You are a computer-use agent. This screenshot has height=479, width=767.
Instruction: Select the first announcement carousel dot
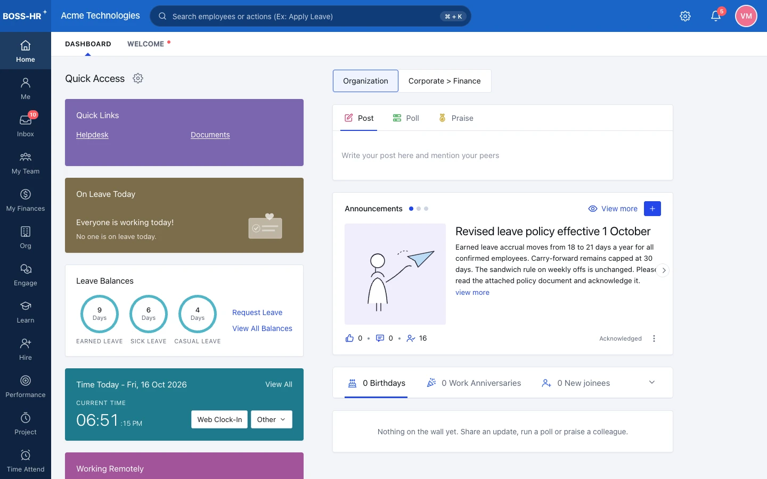(x=411, y=209)
